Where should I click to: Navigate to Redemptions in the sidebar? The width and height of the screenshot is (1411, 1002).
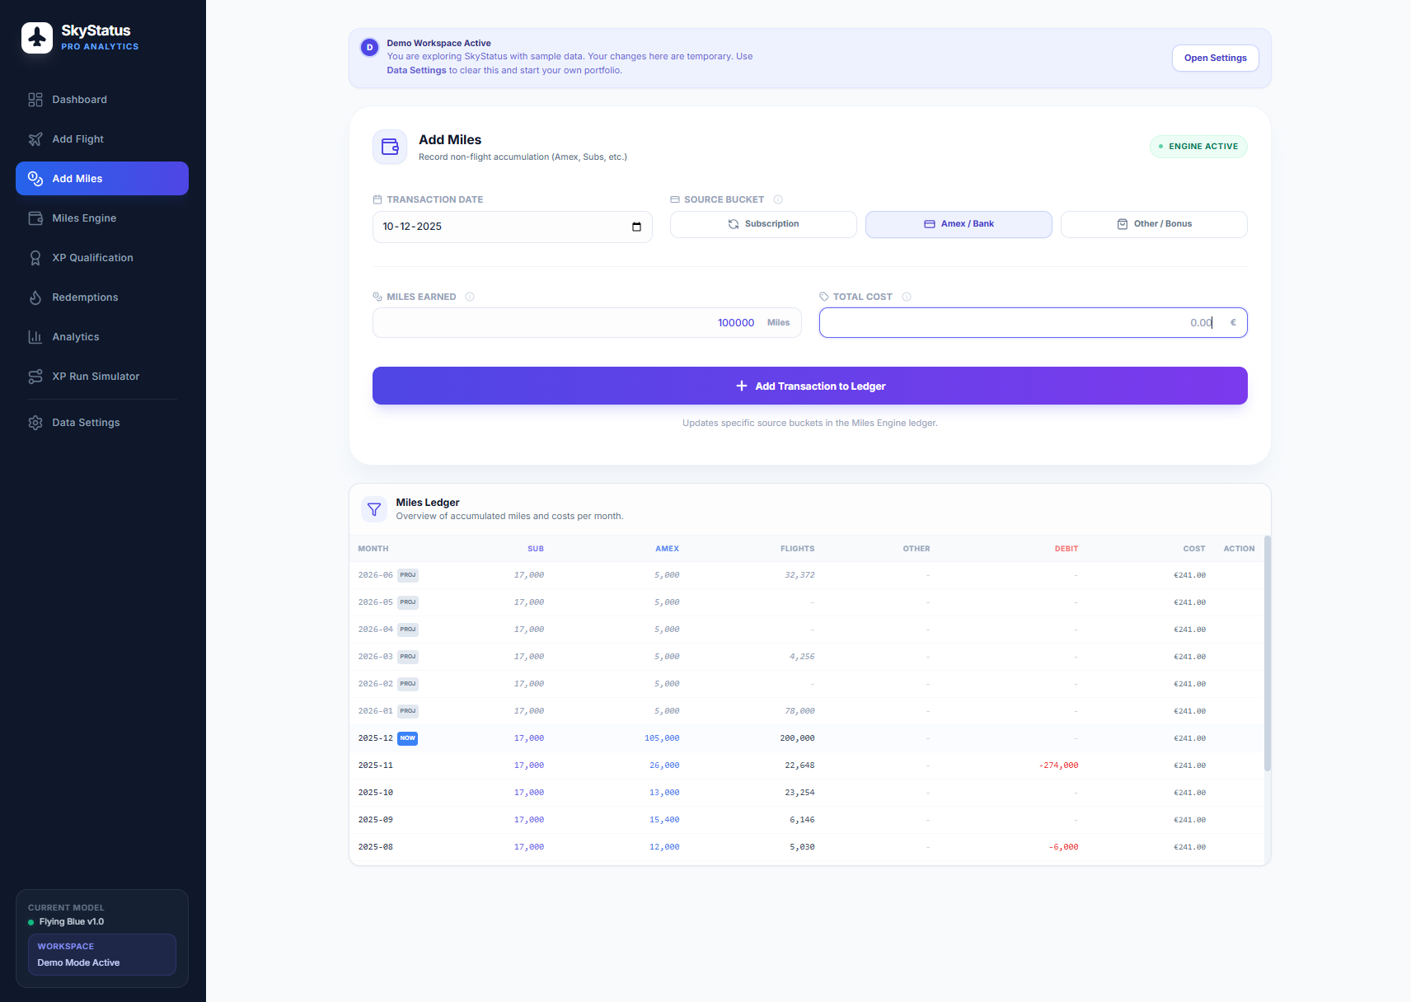[x=85, y=297]
